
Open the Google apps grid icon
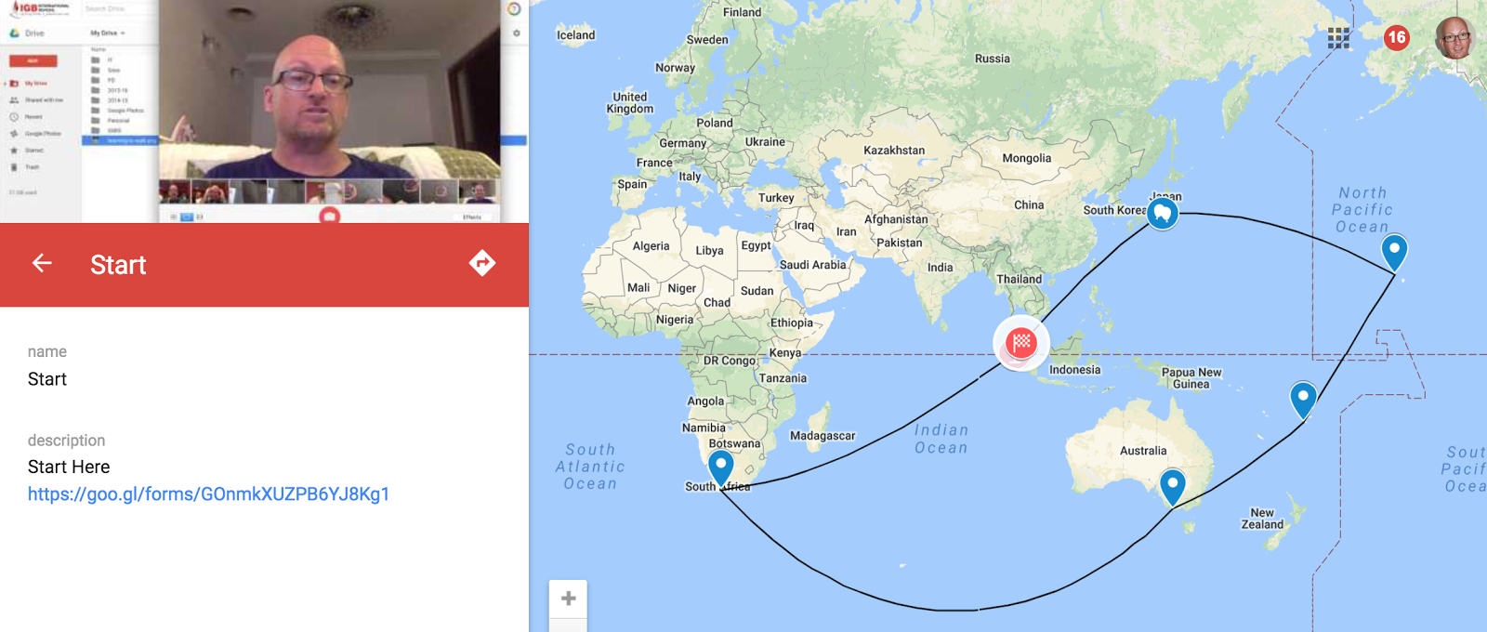coord(1338,38)
